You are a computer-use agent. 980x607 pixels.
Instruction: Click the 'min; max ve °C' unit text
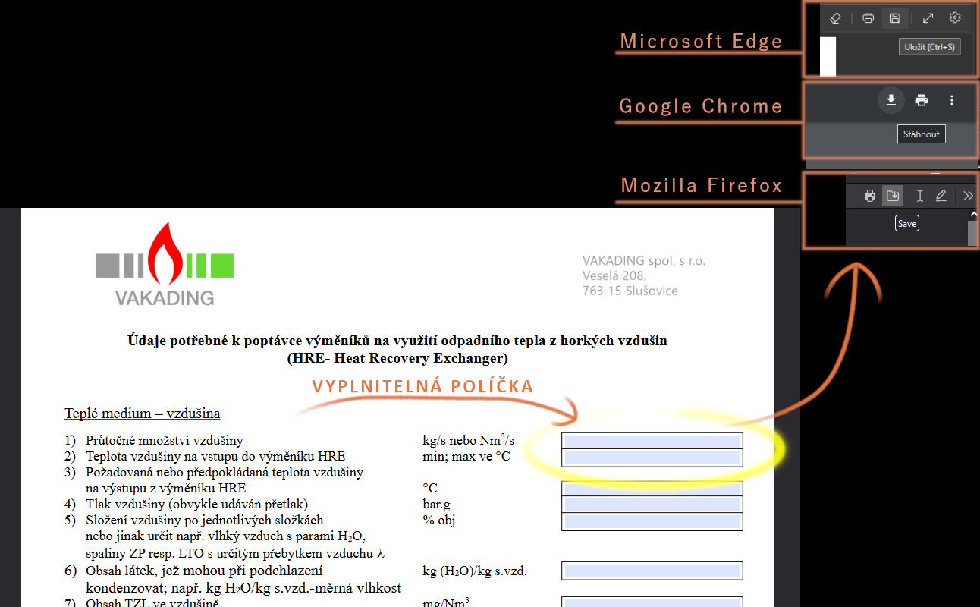(x=466, y=457)
